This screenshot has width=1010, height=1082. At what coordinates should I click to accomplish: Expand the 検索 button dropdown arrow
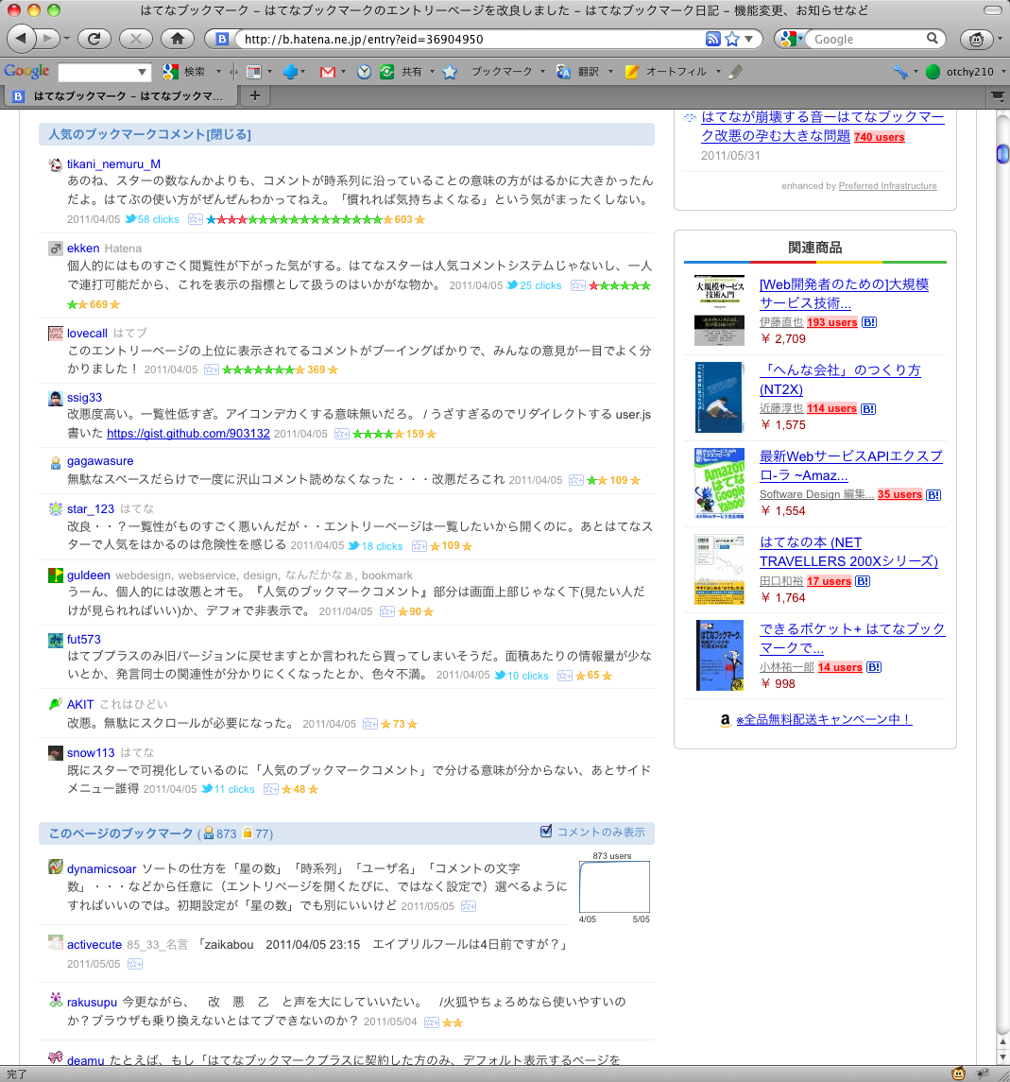pyautogui.click(x=218, y=71)
